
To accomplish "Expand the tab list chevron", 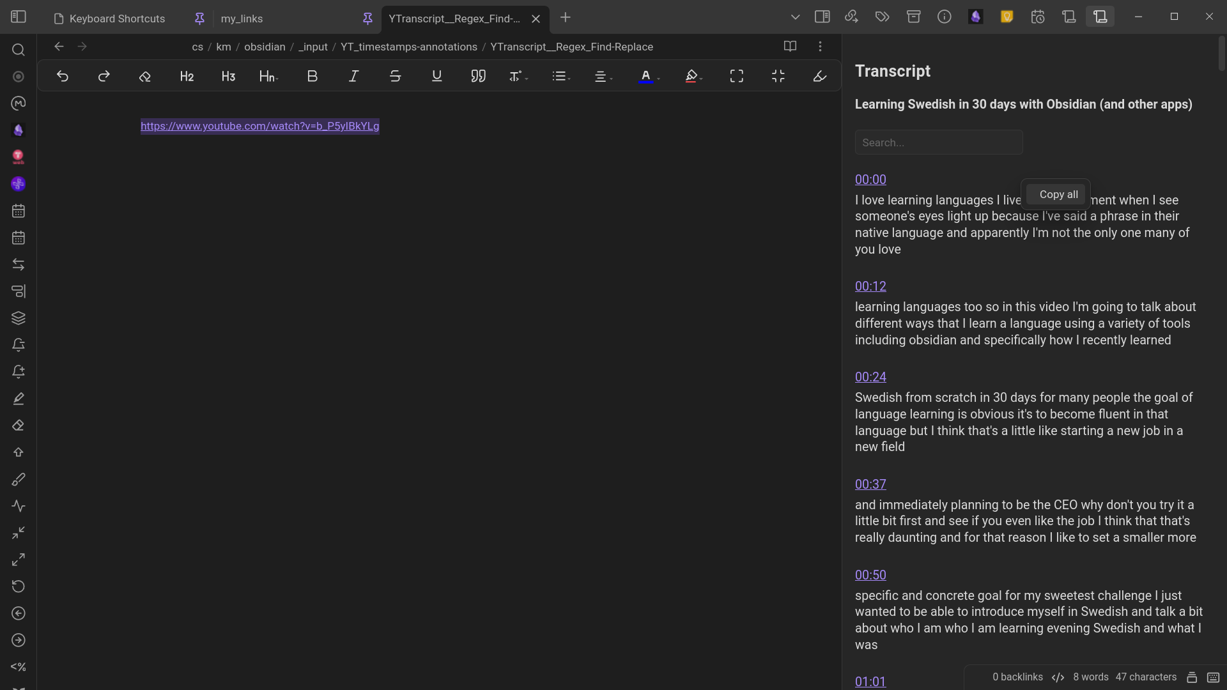I will [795, 17].
